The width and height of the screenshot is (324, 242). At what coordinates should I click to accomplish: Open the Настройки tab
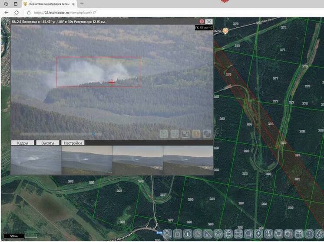pos(73,142)
